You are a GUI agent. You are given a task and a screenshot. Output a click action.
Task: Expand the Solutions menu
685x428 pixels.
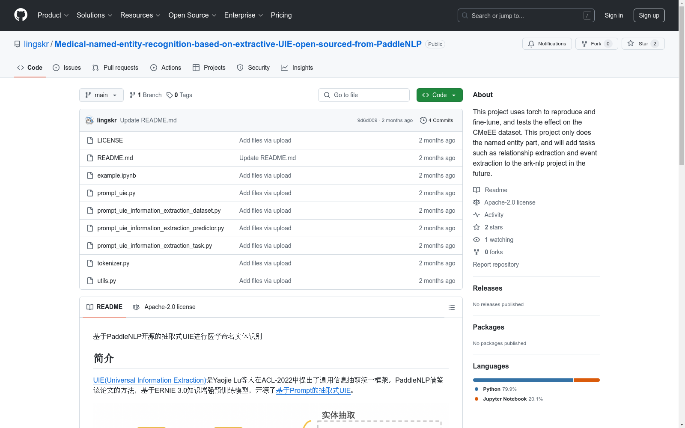95,15
